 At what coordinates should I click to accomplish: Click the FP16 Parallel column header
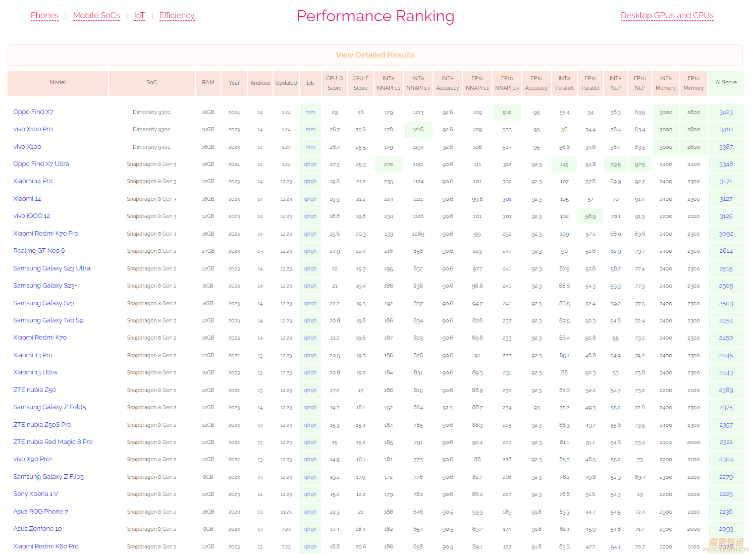click(x=590, y=83)
